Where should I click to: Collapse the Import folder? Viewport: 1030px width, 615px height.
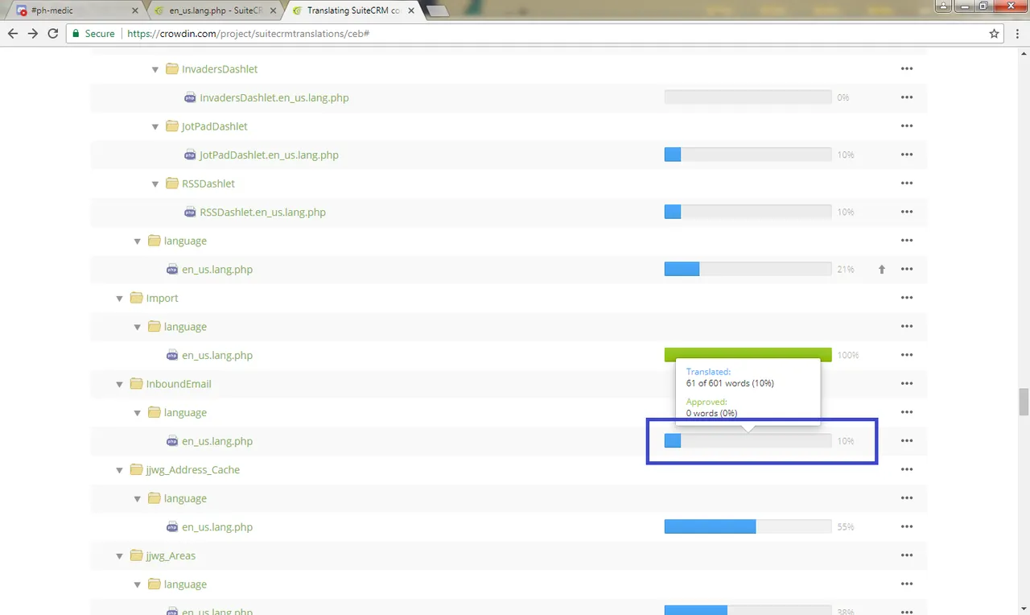[120, 298]
